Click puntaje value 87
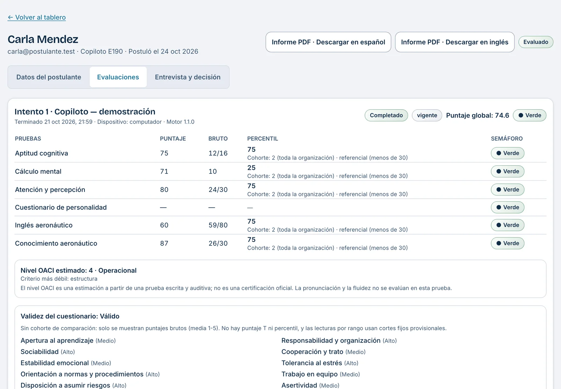This screenshot has height=389, width=561. click(x=164, y=243)
